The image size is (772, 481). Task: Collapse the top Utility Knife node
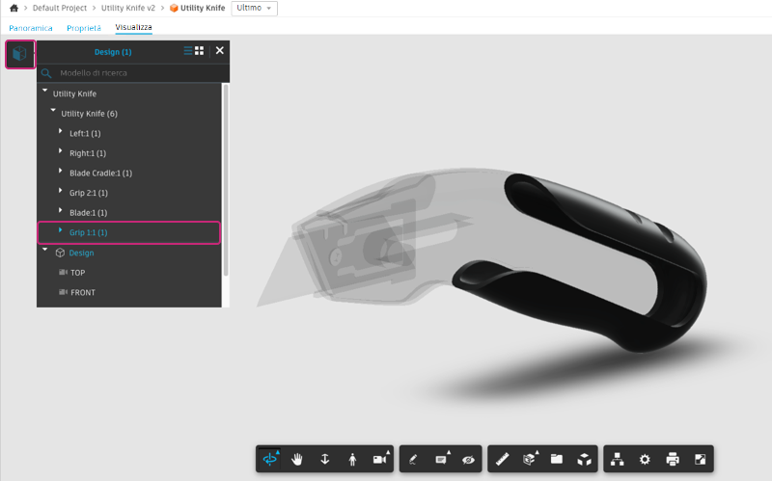[x=44, y=91]
